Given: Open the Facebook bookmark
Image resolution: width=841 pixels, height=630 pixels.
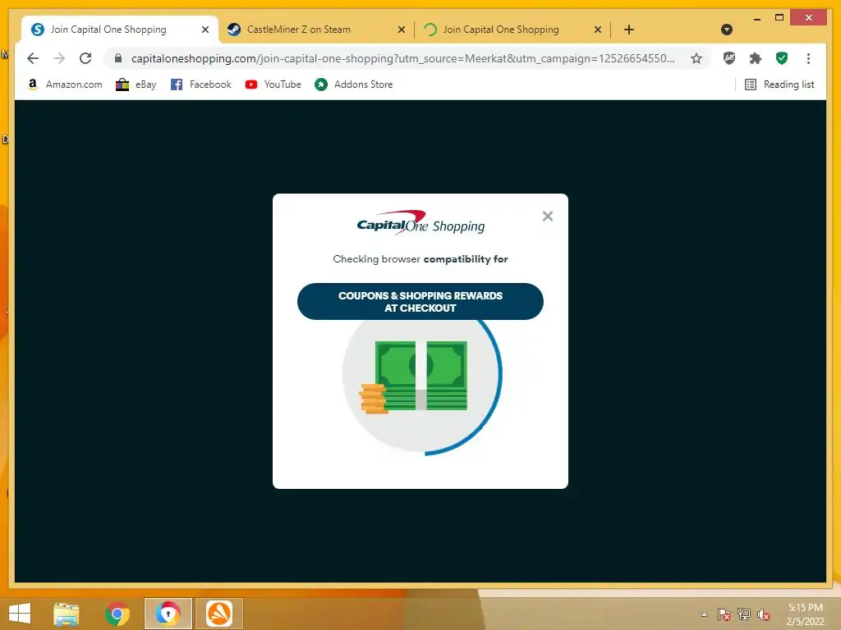Looking at the screenshot, I should (200, 84).
